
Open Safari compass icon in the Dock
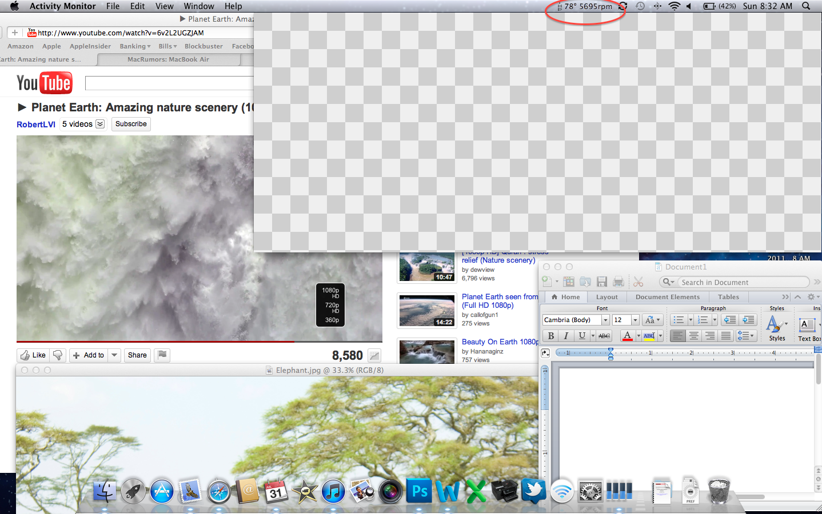point(219,491)
